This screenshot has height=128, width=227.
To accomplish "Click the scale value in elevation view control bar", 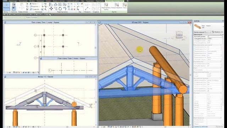I will click(x=9, y=127).
